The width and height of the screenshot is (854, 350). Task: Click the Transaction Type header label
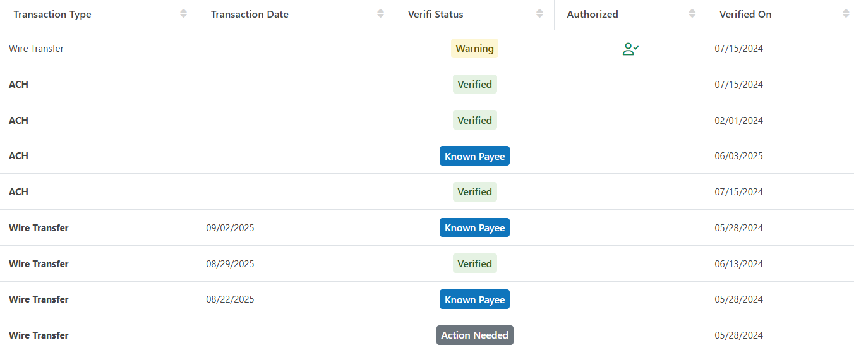pos(52,15)
